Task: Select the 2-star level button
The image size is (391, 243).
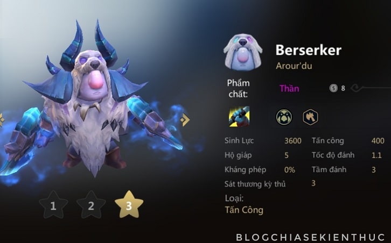Action: tap(91, 205)
